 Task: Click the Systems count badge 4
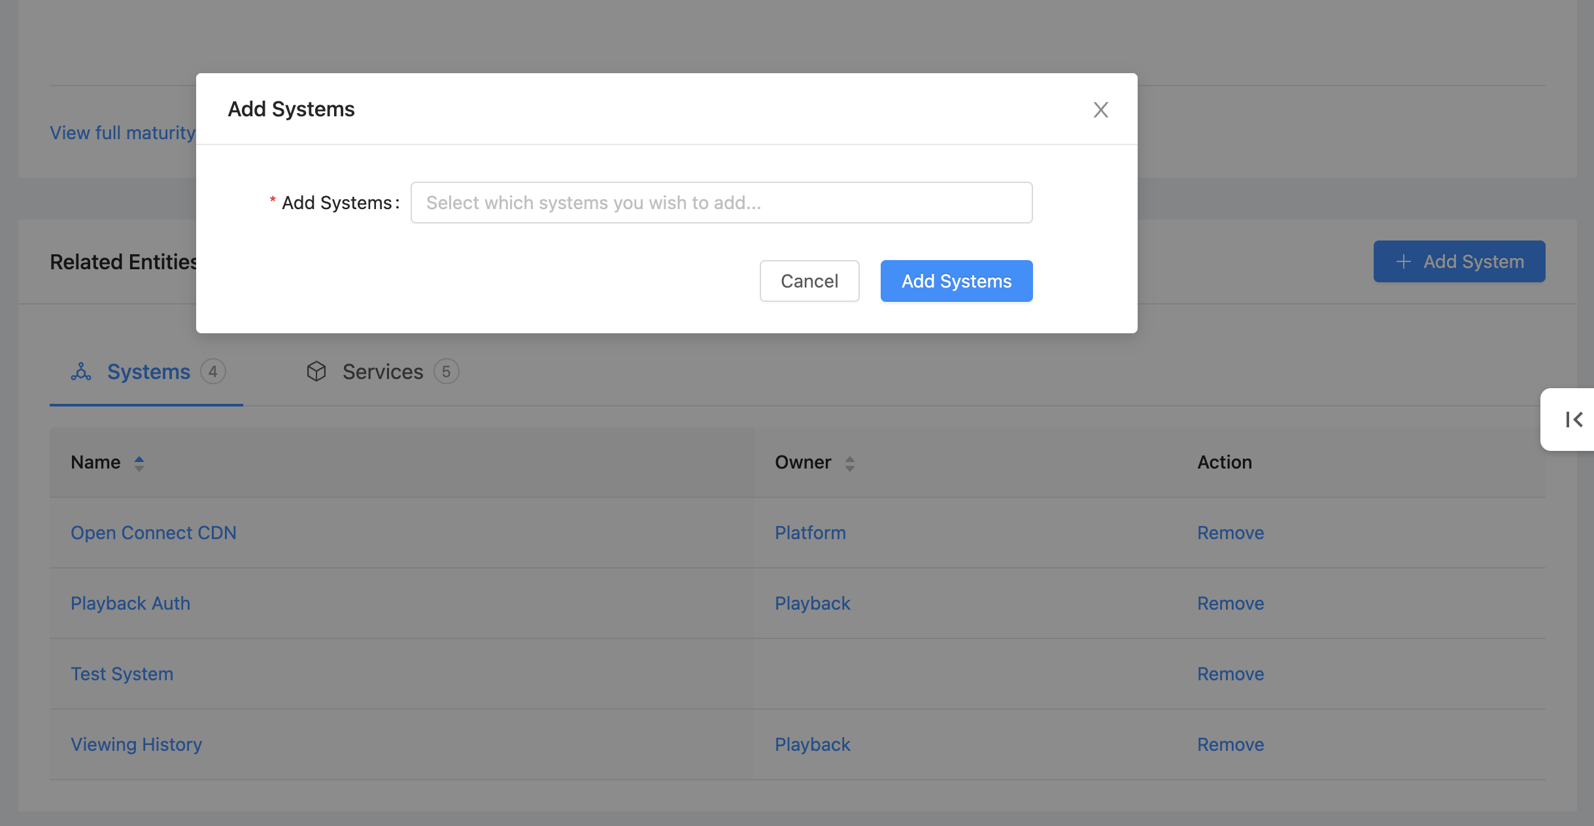[x=213, y=372]
